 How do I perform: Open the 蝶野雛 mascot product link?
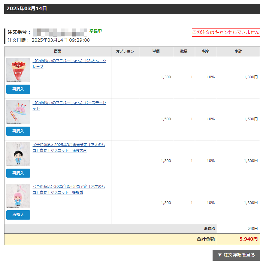[69, 189]
